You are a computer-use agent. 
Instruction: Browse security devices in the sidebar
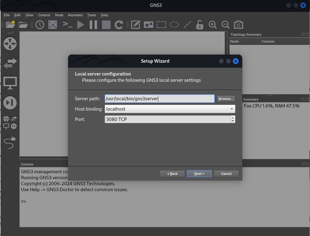click(x=10, y=102)
